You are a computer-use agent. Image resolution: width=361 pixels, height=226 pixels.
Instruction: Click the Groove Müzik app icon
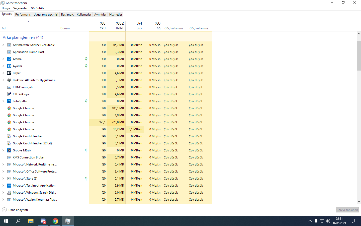9,150
